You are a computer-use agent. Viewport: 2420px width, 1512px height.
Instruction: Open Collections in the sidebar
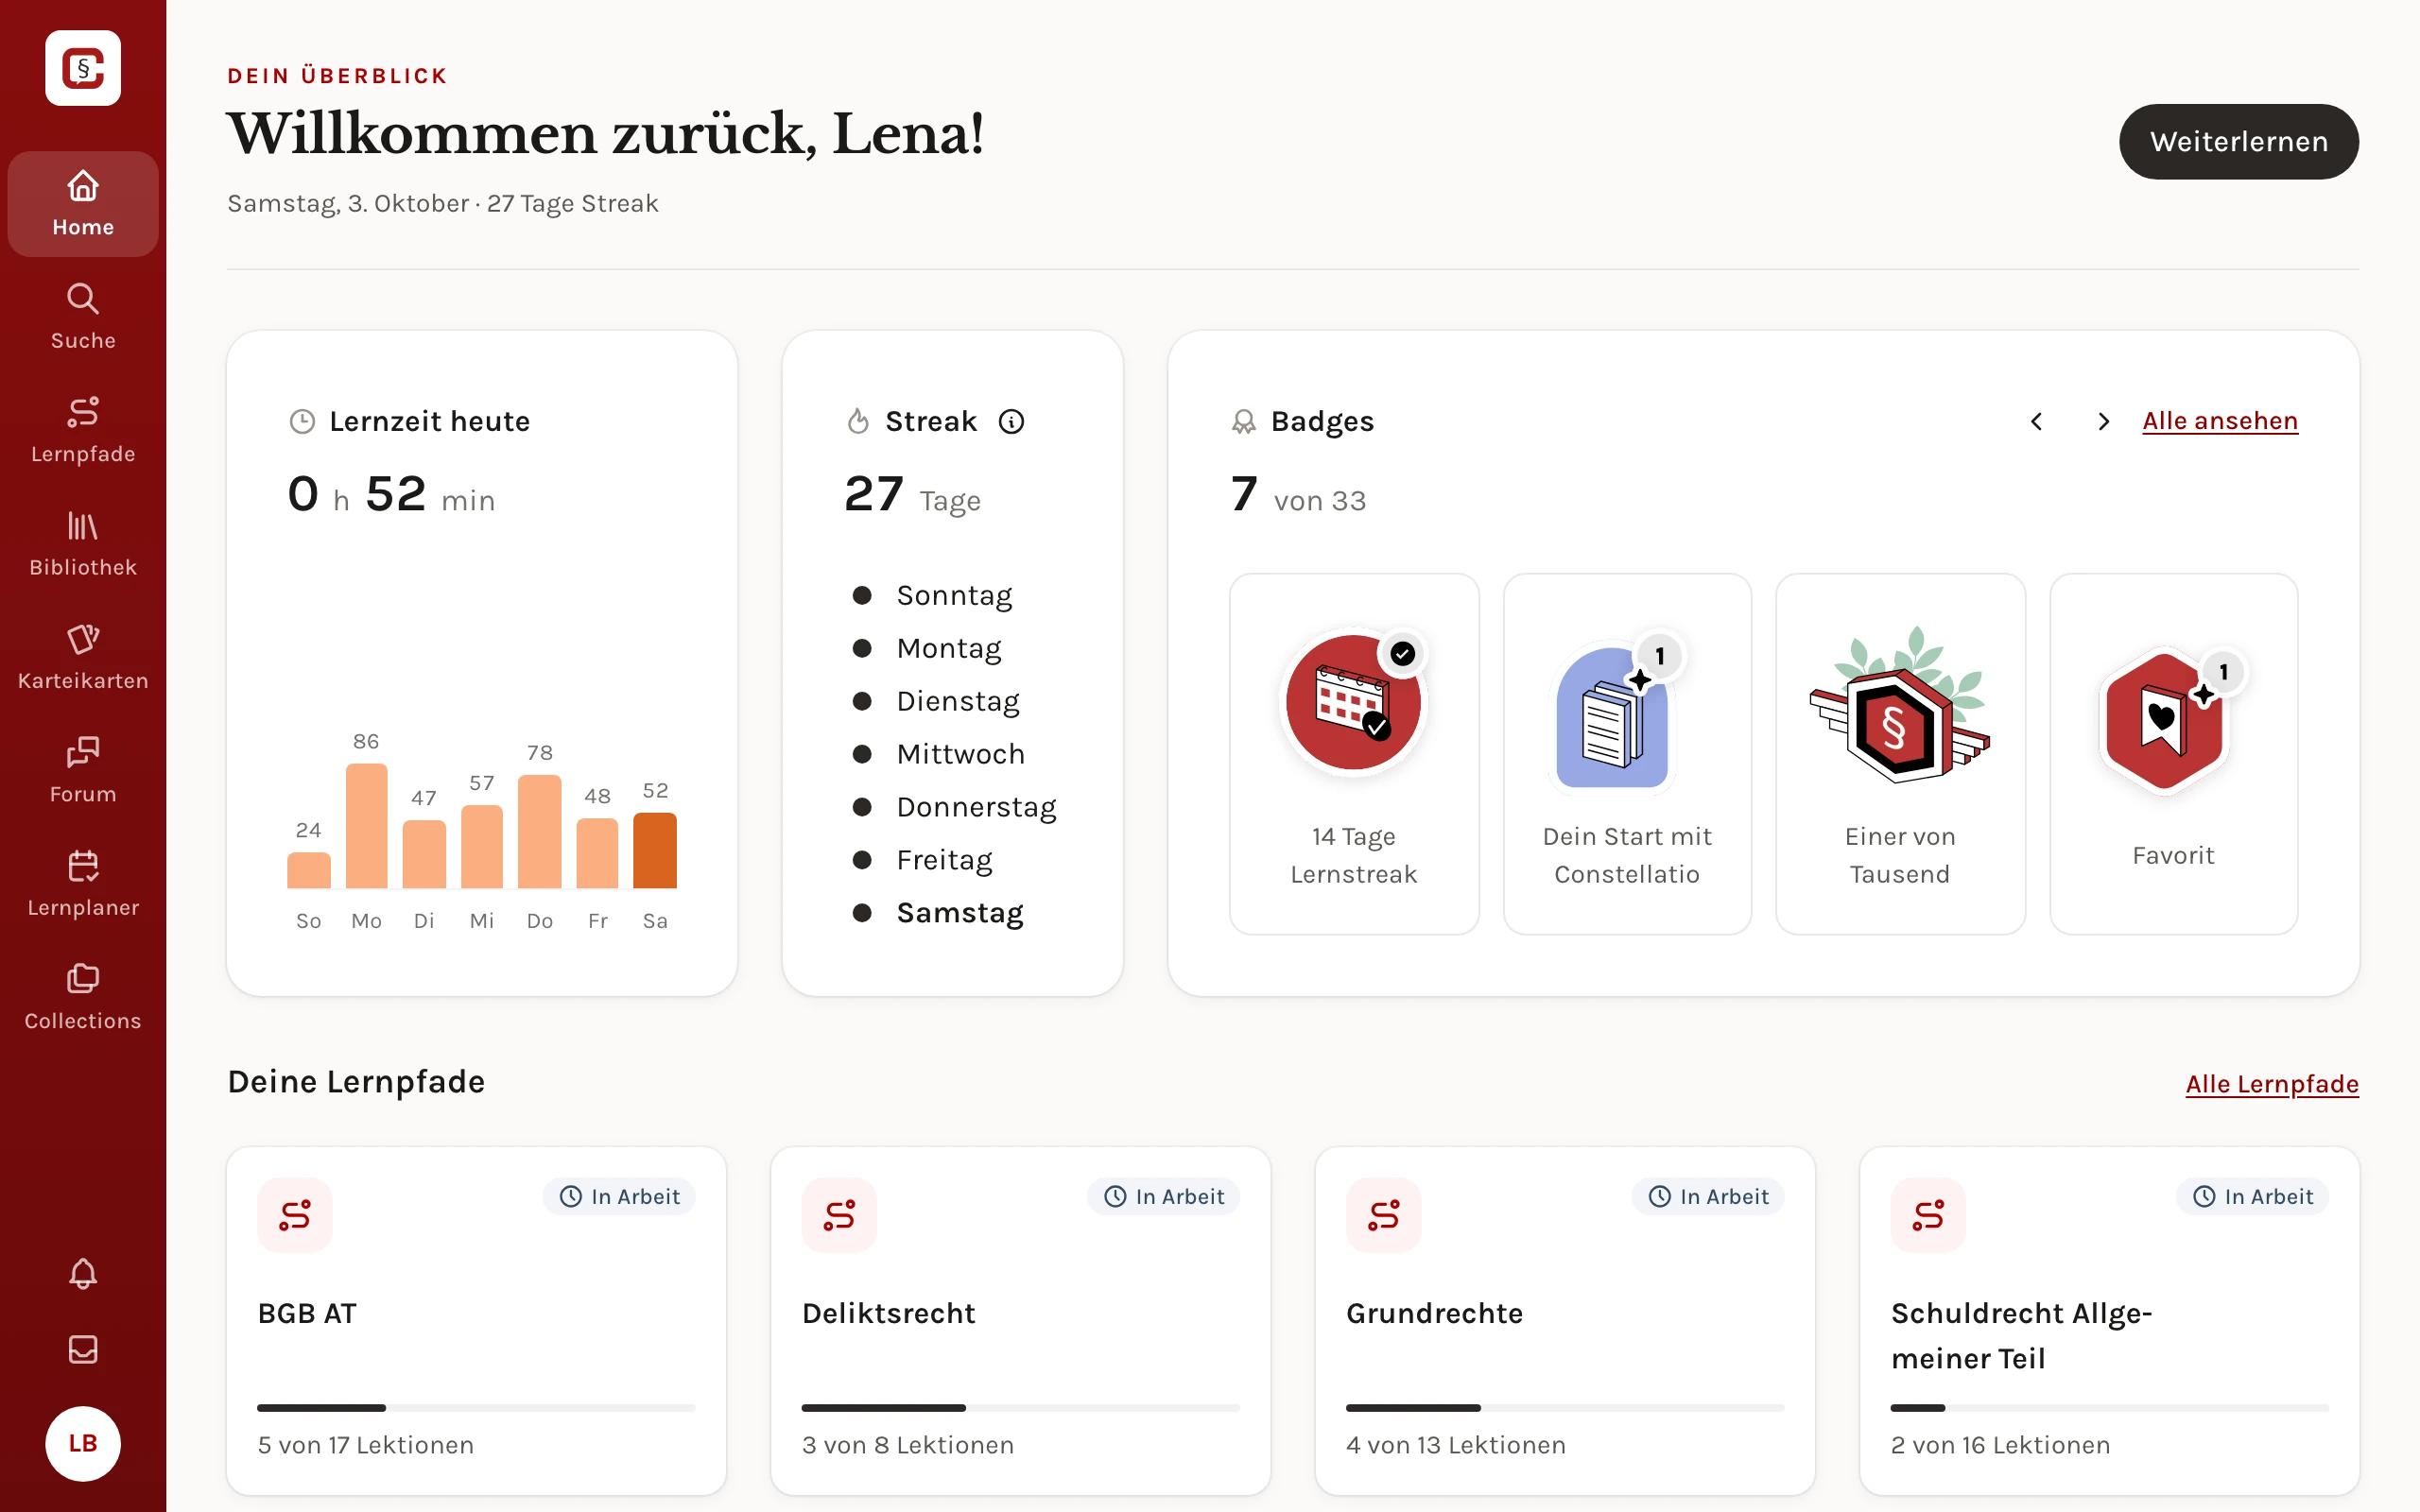coord(83,997)
